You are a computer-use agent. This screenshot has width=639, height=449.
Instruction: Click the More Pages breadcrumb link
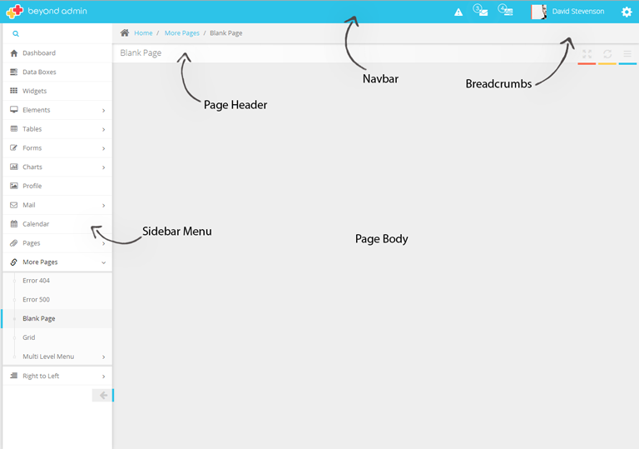181,33
